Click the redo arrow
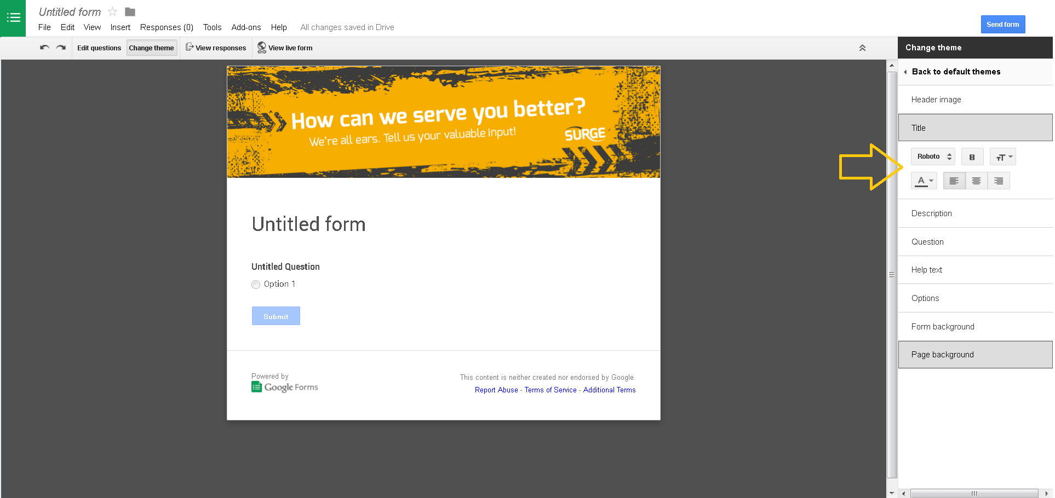 (x=61, y=48)
